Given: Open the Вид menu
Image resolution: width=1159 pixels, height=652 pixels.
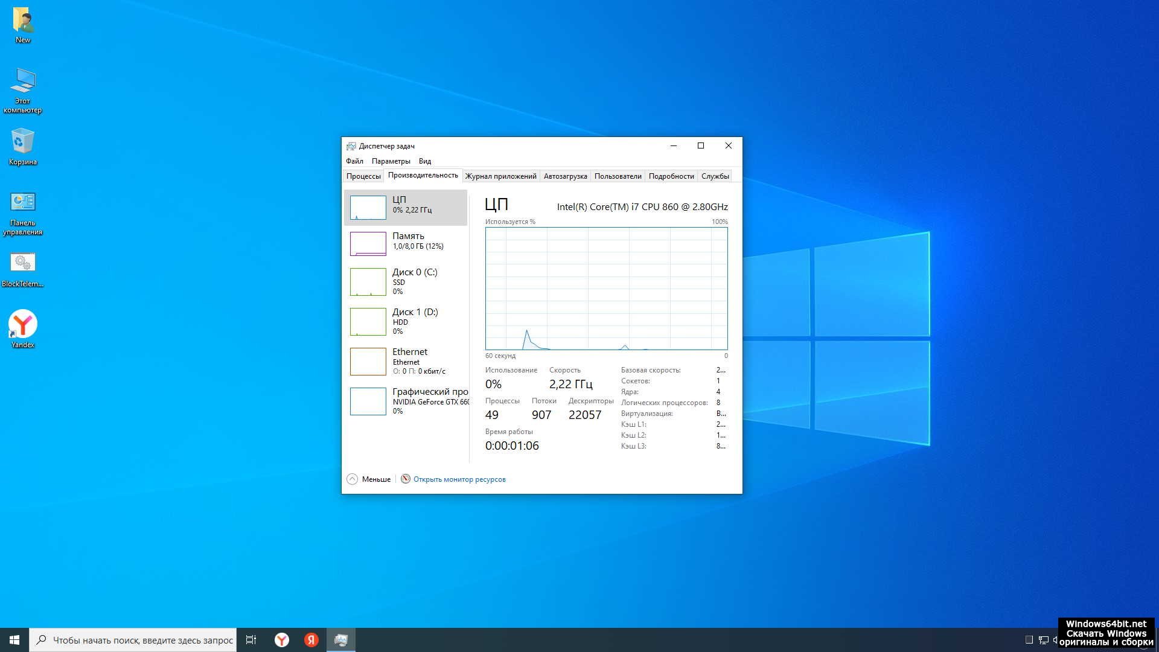Looking at the screenshot, I should 425,161.
